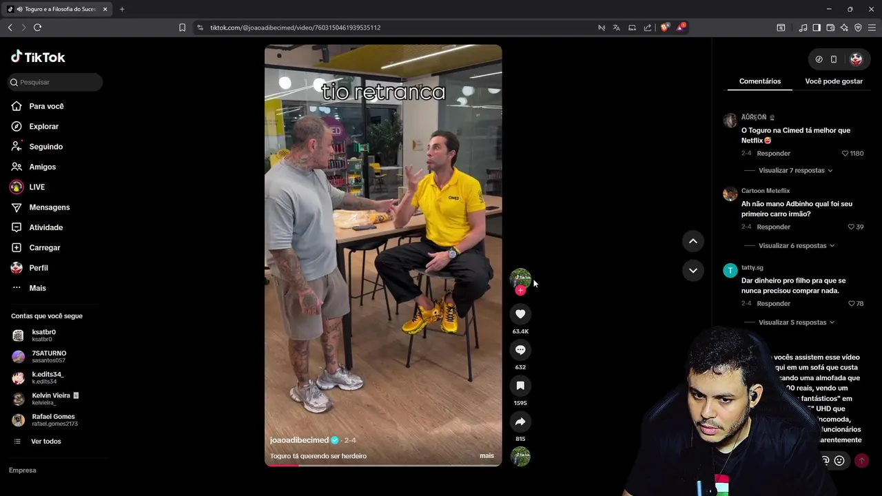Click the Empresa footer link

[x=22, y=470]
